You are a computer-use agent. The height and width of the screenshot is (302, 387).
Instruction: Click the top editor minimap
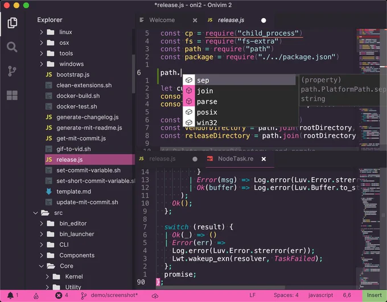[x=369, y=89]
